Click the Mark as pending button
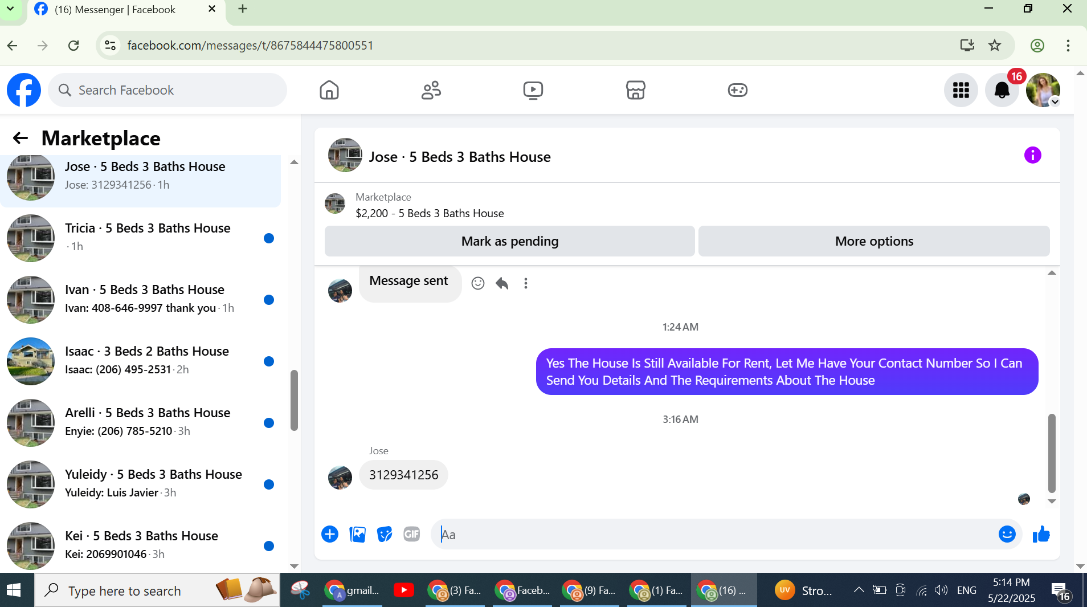This screenshot has width=1087, height=607. click(509, 241)
